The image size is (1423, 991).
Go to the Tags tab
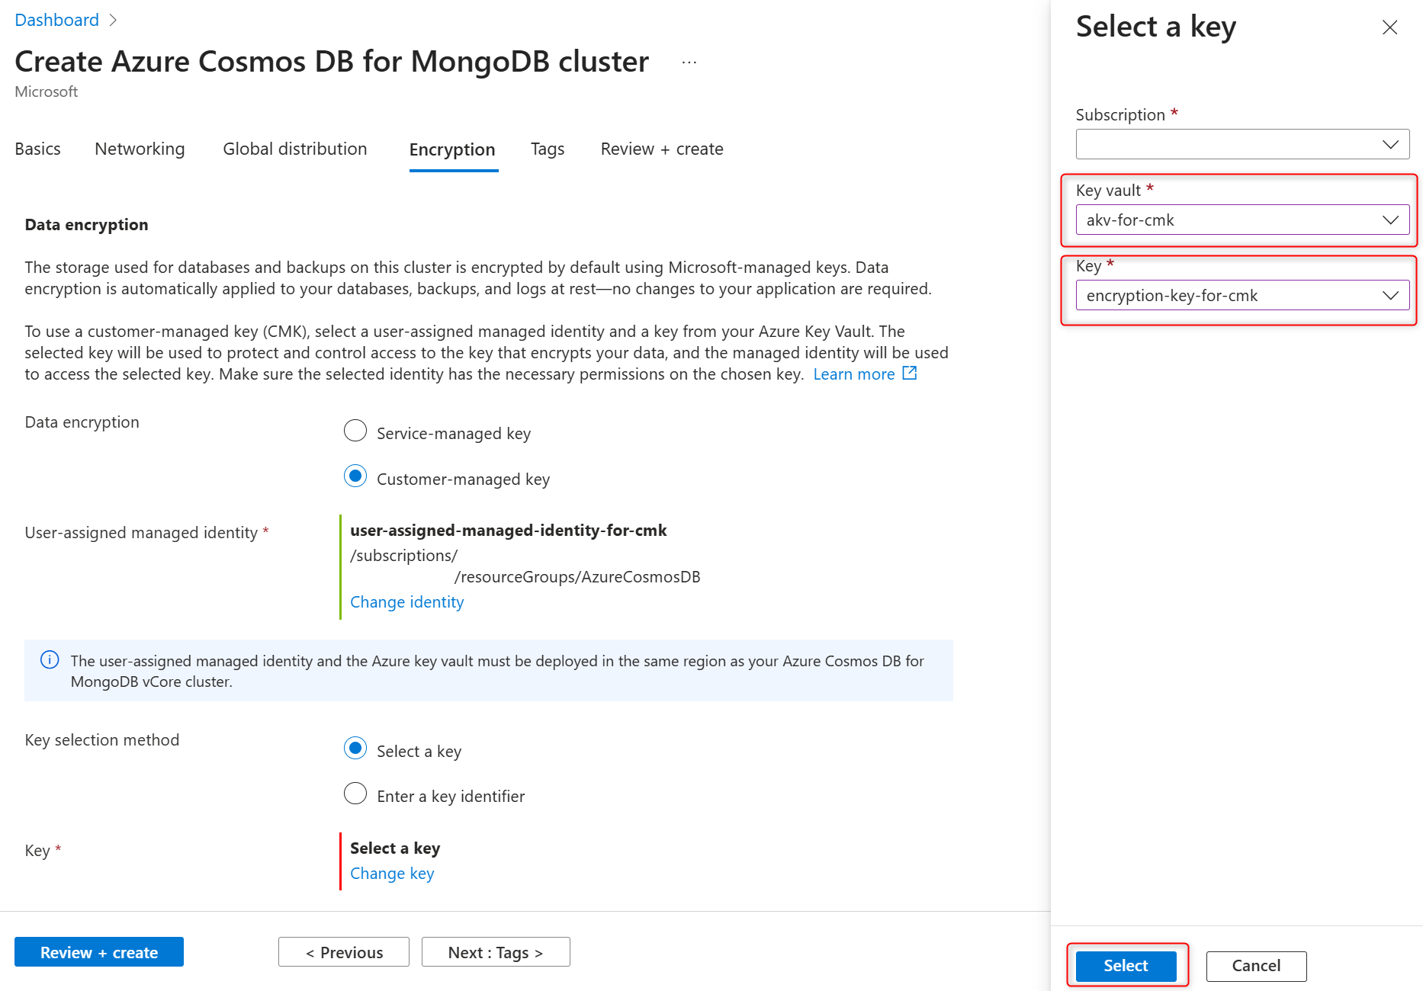548,149
